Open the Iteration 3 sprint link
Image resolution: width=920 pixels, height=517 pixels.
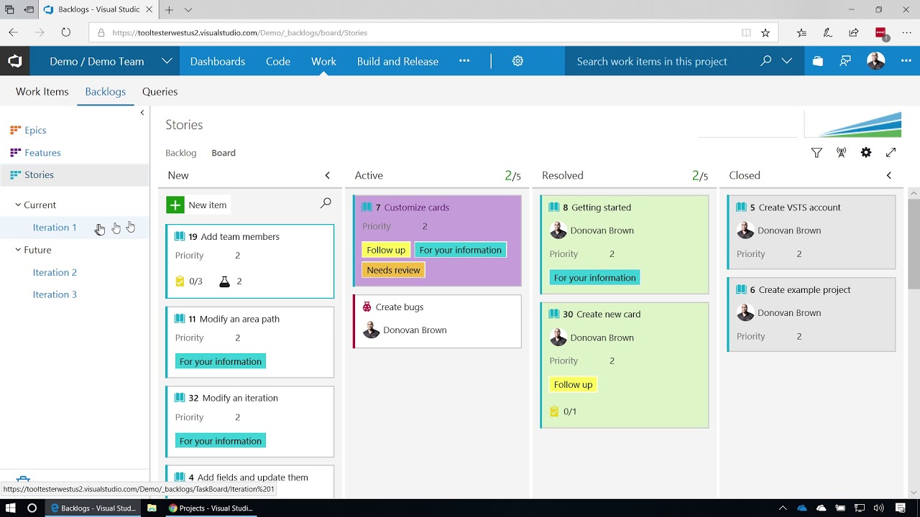(55, 294)
